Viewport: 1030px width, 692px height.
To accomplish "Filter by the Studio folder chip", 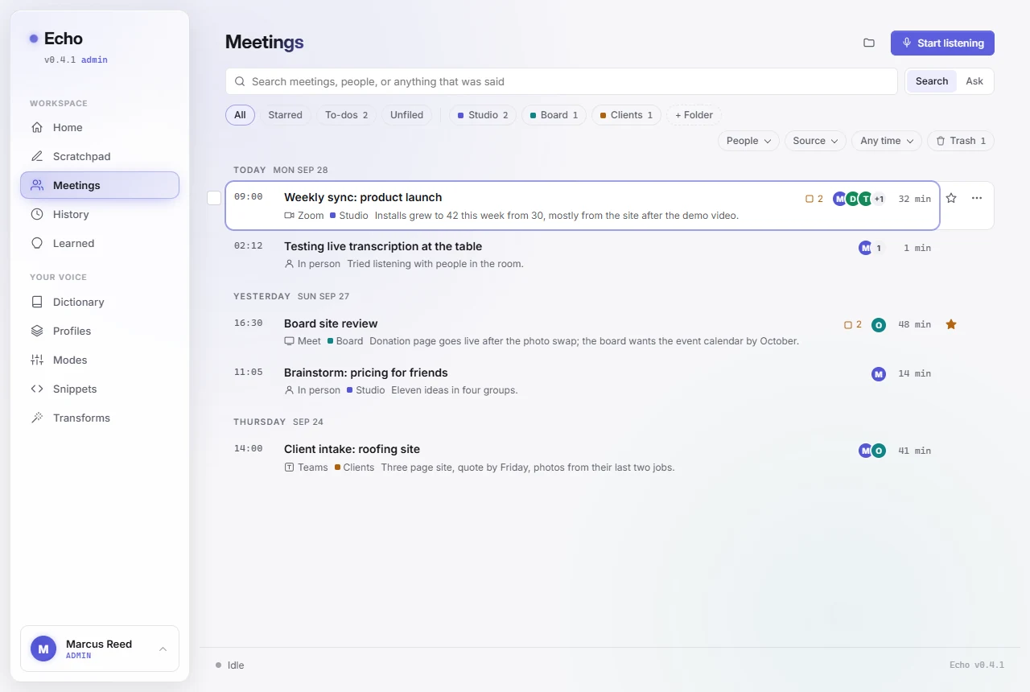I will click(x=483, y=115).
